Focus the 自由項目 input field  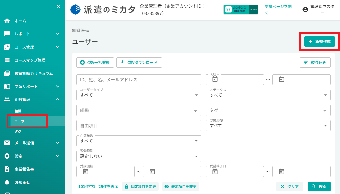coord(139,126)
